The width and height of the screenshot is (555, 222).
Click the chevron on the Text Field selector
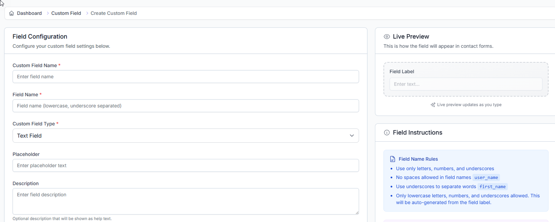tap(351, 136)
